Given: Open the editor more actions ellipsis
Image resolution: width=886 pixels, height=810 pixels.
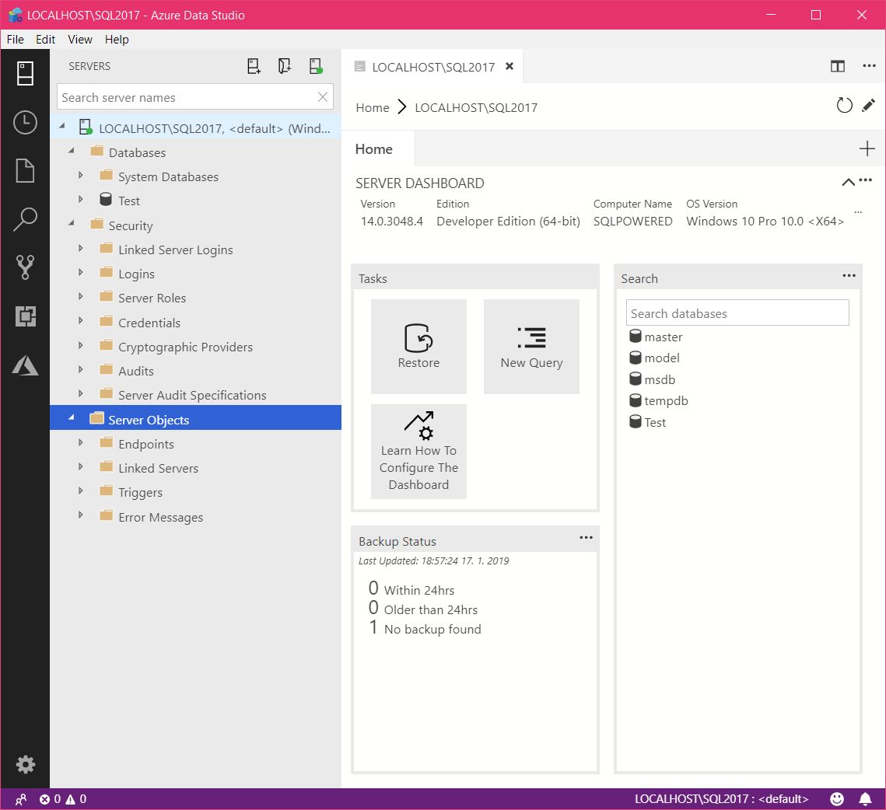Looking at the screenshot, I should [869, 66].
